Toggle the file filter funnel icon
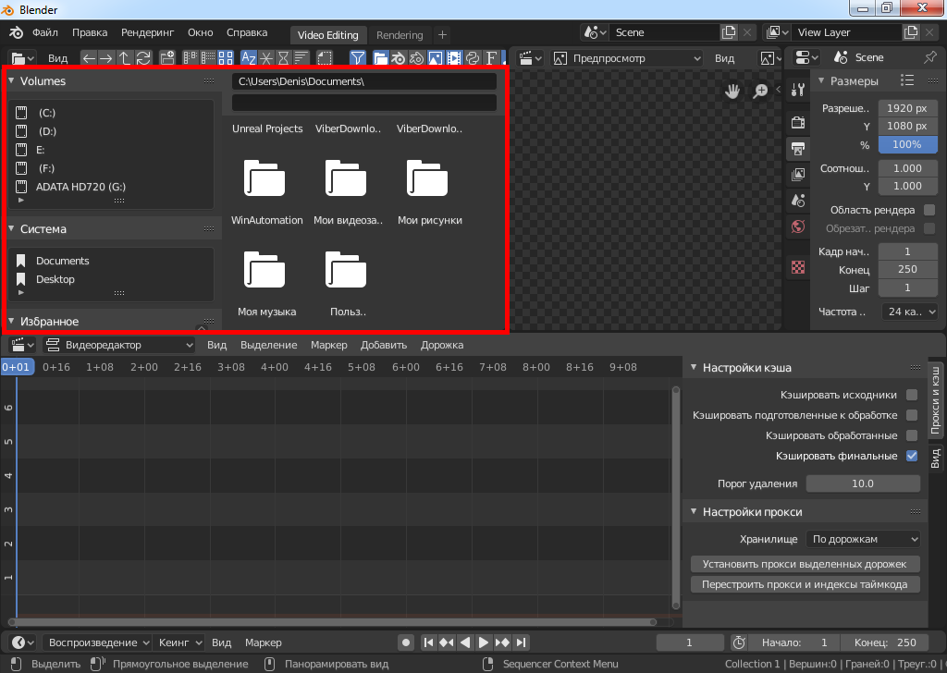Screen dimensions: 947x673 357,58
